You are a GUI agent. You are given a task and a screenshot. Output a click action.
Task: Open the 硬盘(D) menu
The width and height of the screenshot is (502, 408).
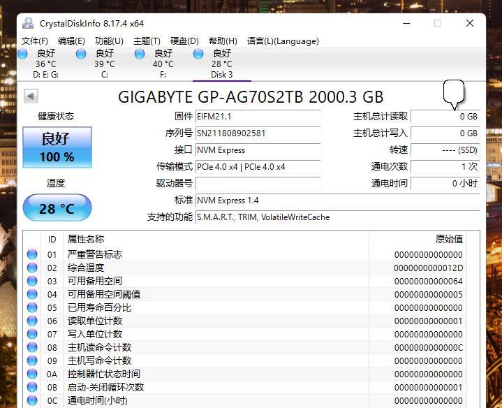click(x=184, y=41)
